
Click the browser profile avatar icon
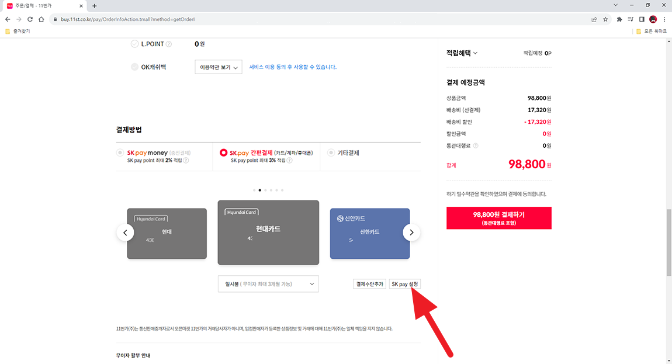653,19
